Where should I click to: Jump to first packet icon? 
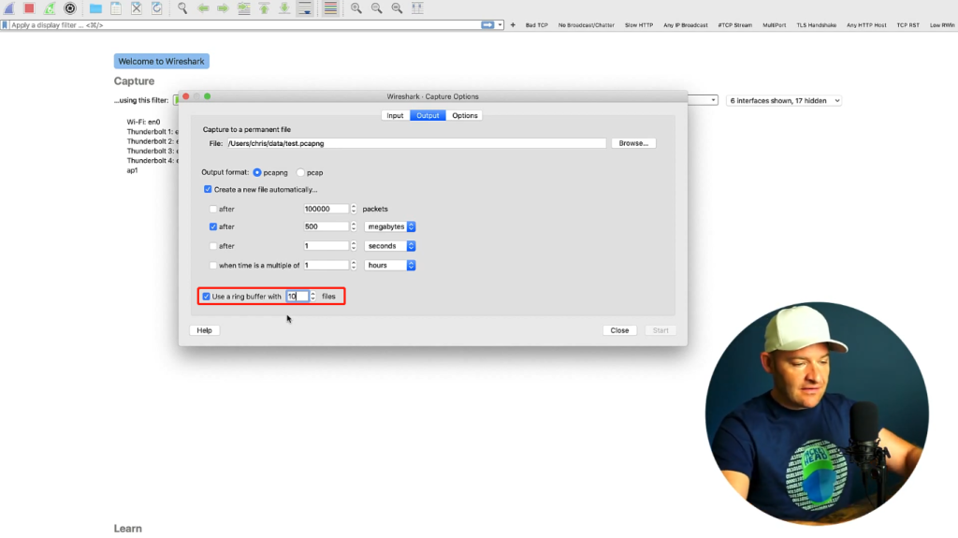point(264,7)
